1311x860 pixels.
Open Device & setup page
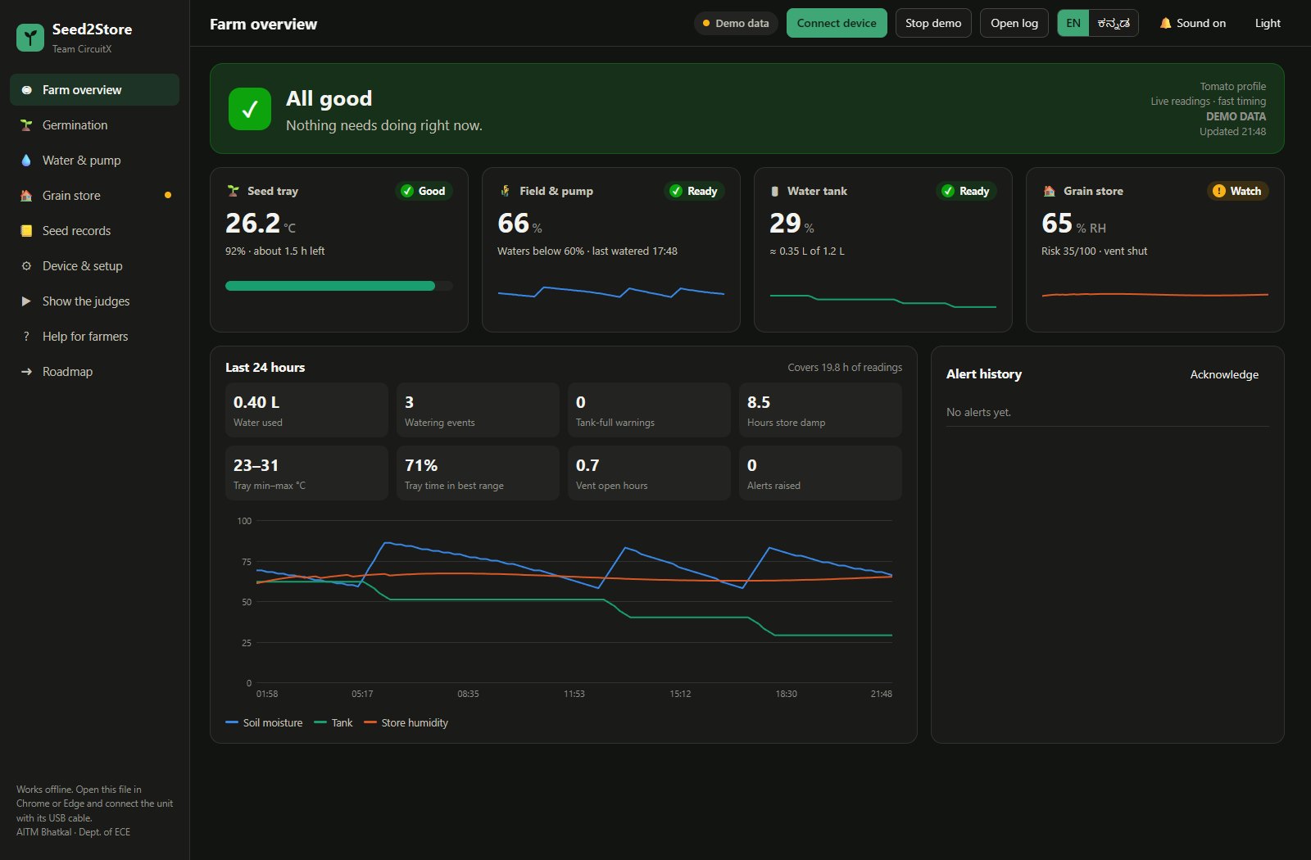pos(94,266)
